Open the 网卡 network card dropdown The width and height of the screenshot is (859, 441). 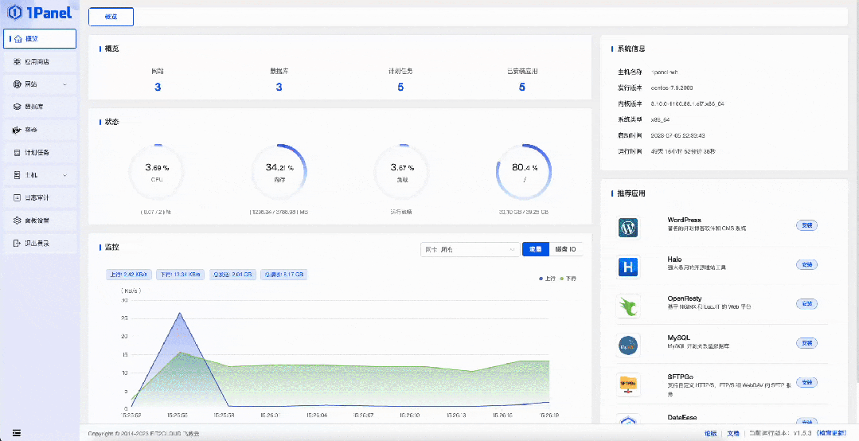click(x=470, y=249)
